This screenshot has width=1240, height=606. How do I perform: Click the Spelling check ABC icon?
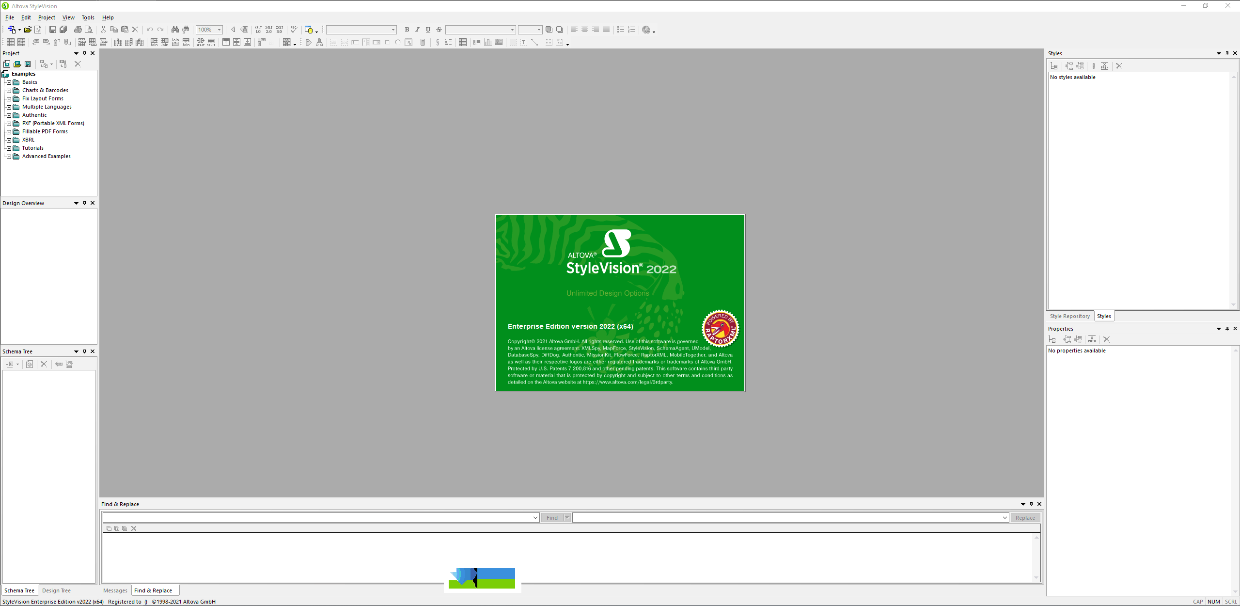point(294,30)
